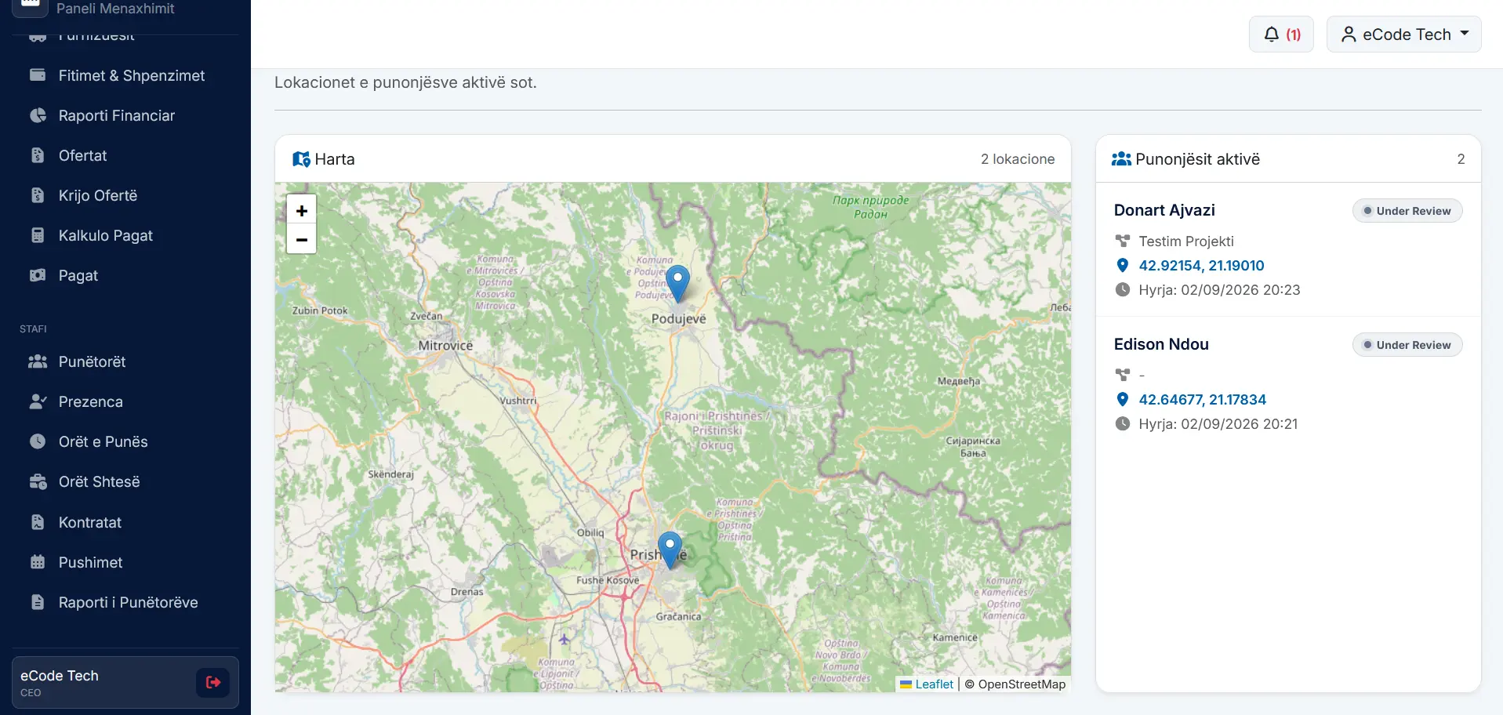Click the Ofertat document icon
Image resolution: width=1503 pixels, height=715 pixels.
click(x=38, y=155)
